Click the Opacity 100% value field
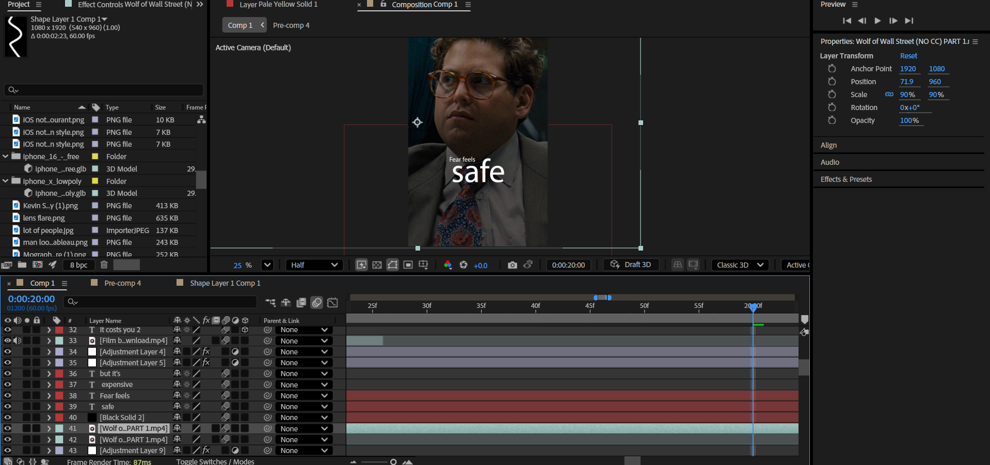Screen dimensions: 990x465 (909, 120)
